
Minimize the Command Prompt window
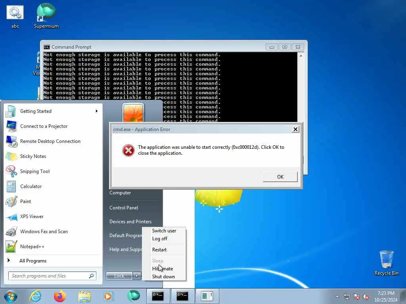[272, 47]
